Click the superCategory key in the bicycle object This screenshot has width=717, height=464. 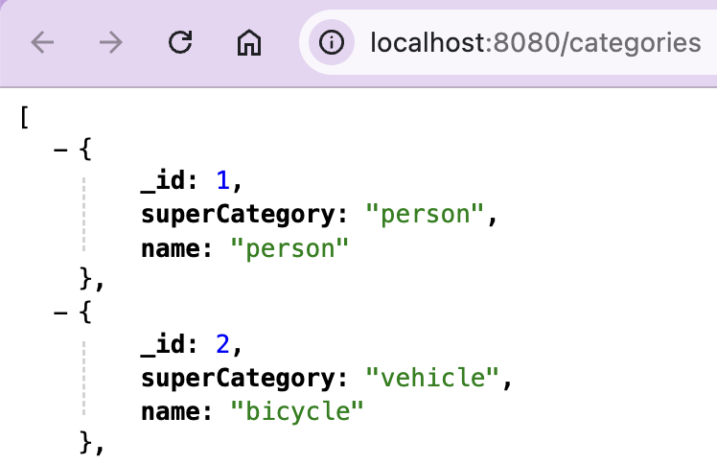coord(239,378)
